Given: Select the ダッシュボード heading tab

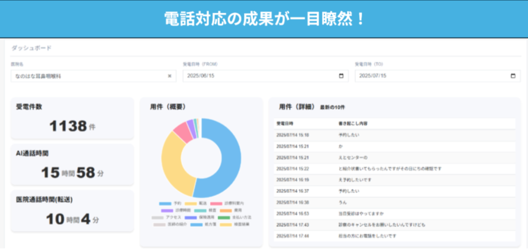Looking at the screenshot, I should [x=31, y=48].
